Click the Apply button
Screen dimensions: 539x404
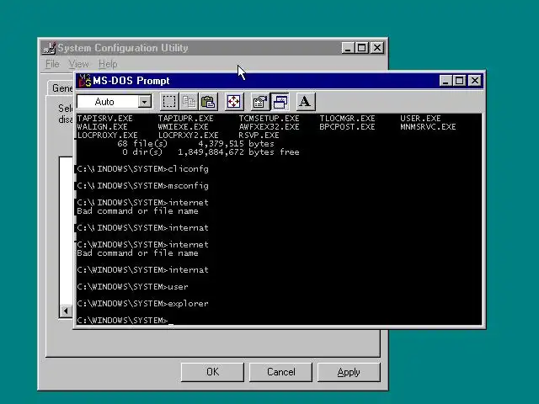(x=349, y=372)
